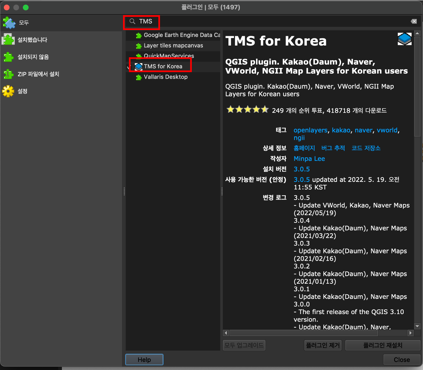Click the ZIP 파일에서 설치 icon
423x370 pixels.
click(x=8, y=74)
